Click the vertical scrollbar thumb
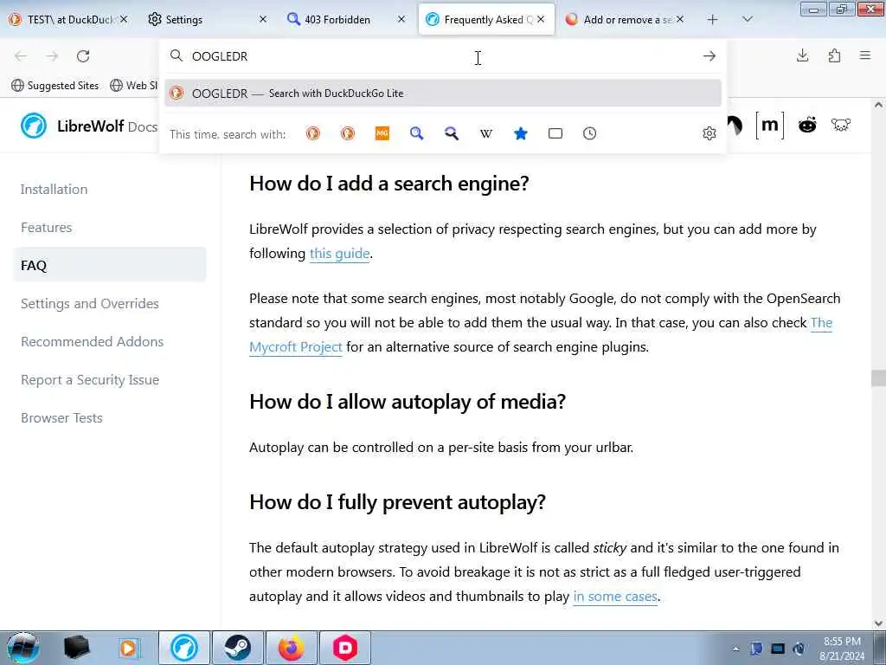Image resolution: width=886 pixels, height=665 pixels. click(x=878, y=378)
